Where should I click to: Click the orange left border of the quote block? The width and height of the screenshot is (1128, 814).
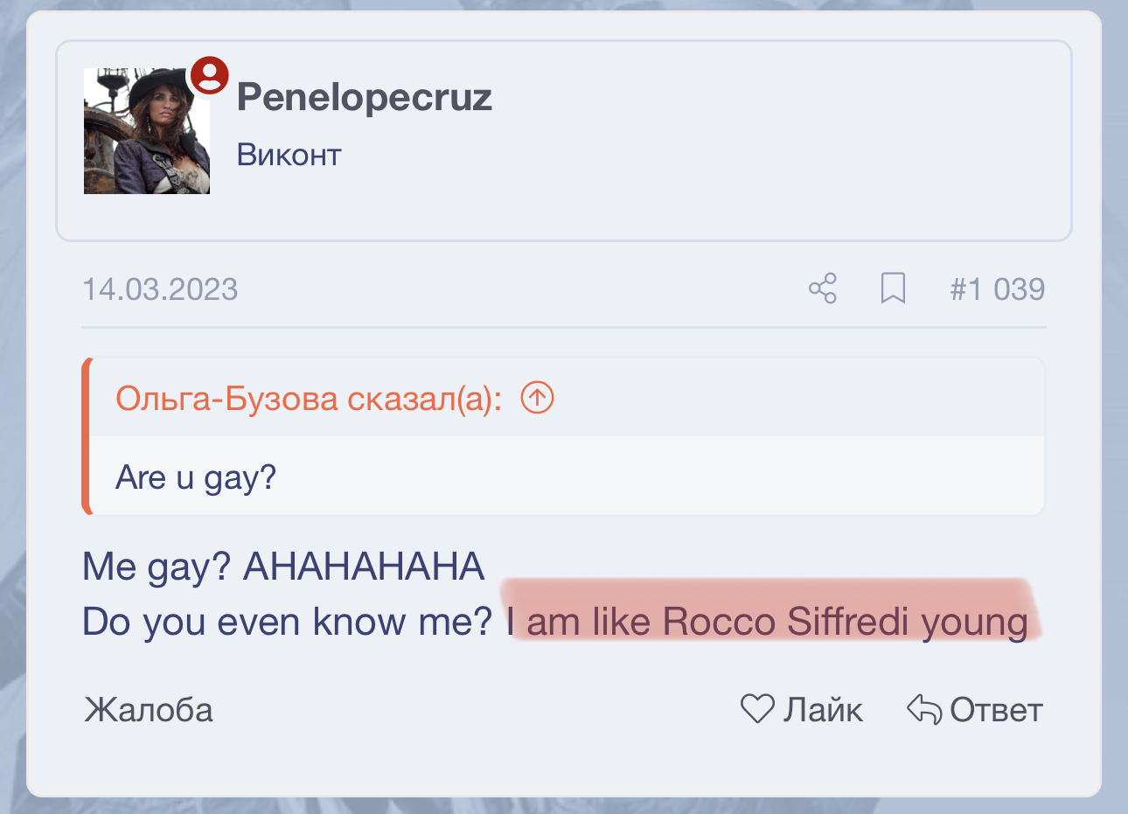pos(86,435)
